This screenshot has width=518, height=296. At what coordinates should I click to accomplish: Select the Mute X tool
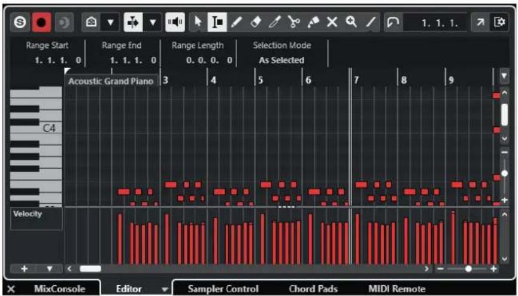pos(332,23)
